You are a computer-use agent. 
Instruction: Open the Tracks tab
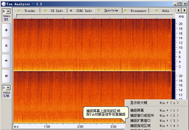tap(26, 11)
